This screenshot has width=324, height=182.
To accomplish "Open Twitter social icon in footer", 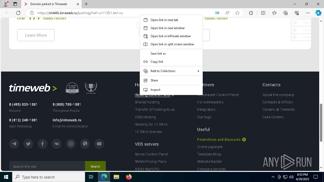I will [x=28, y=144].
